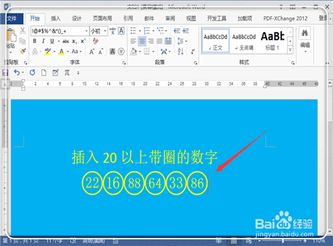The height and width of the screenshot is (246, 333).
Task: Expand numbered list options arrow
Action: tap(153, 31)
